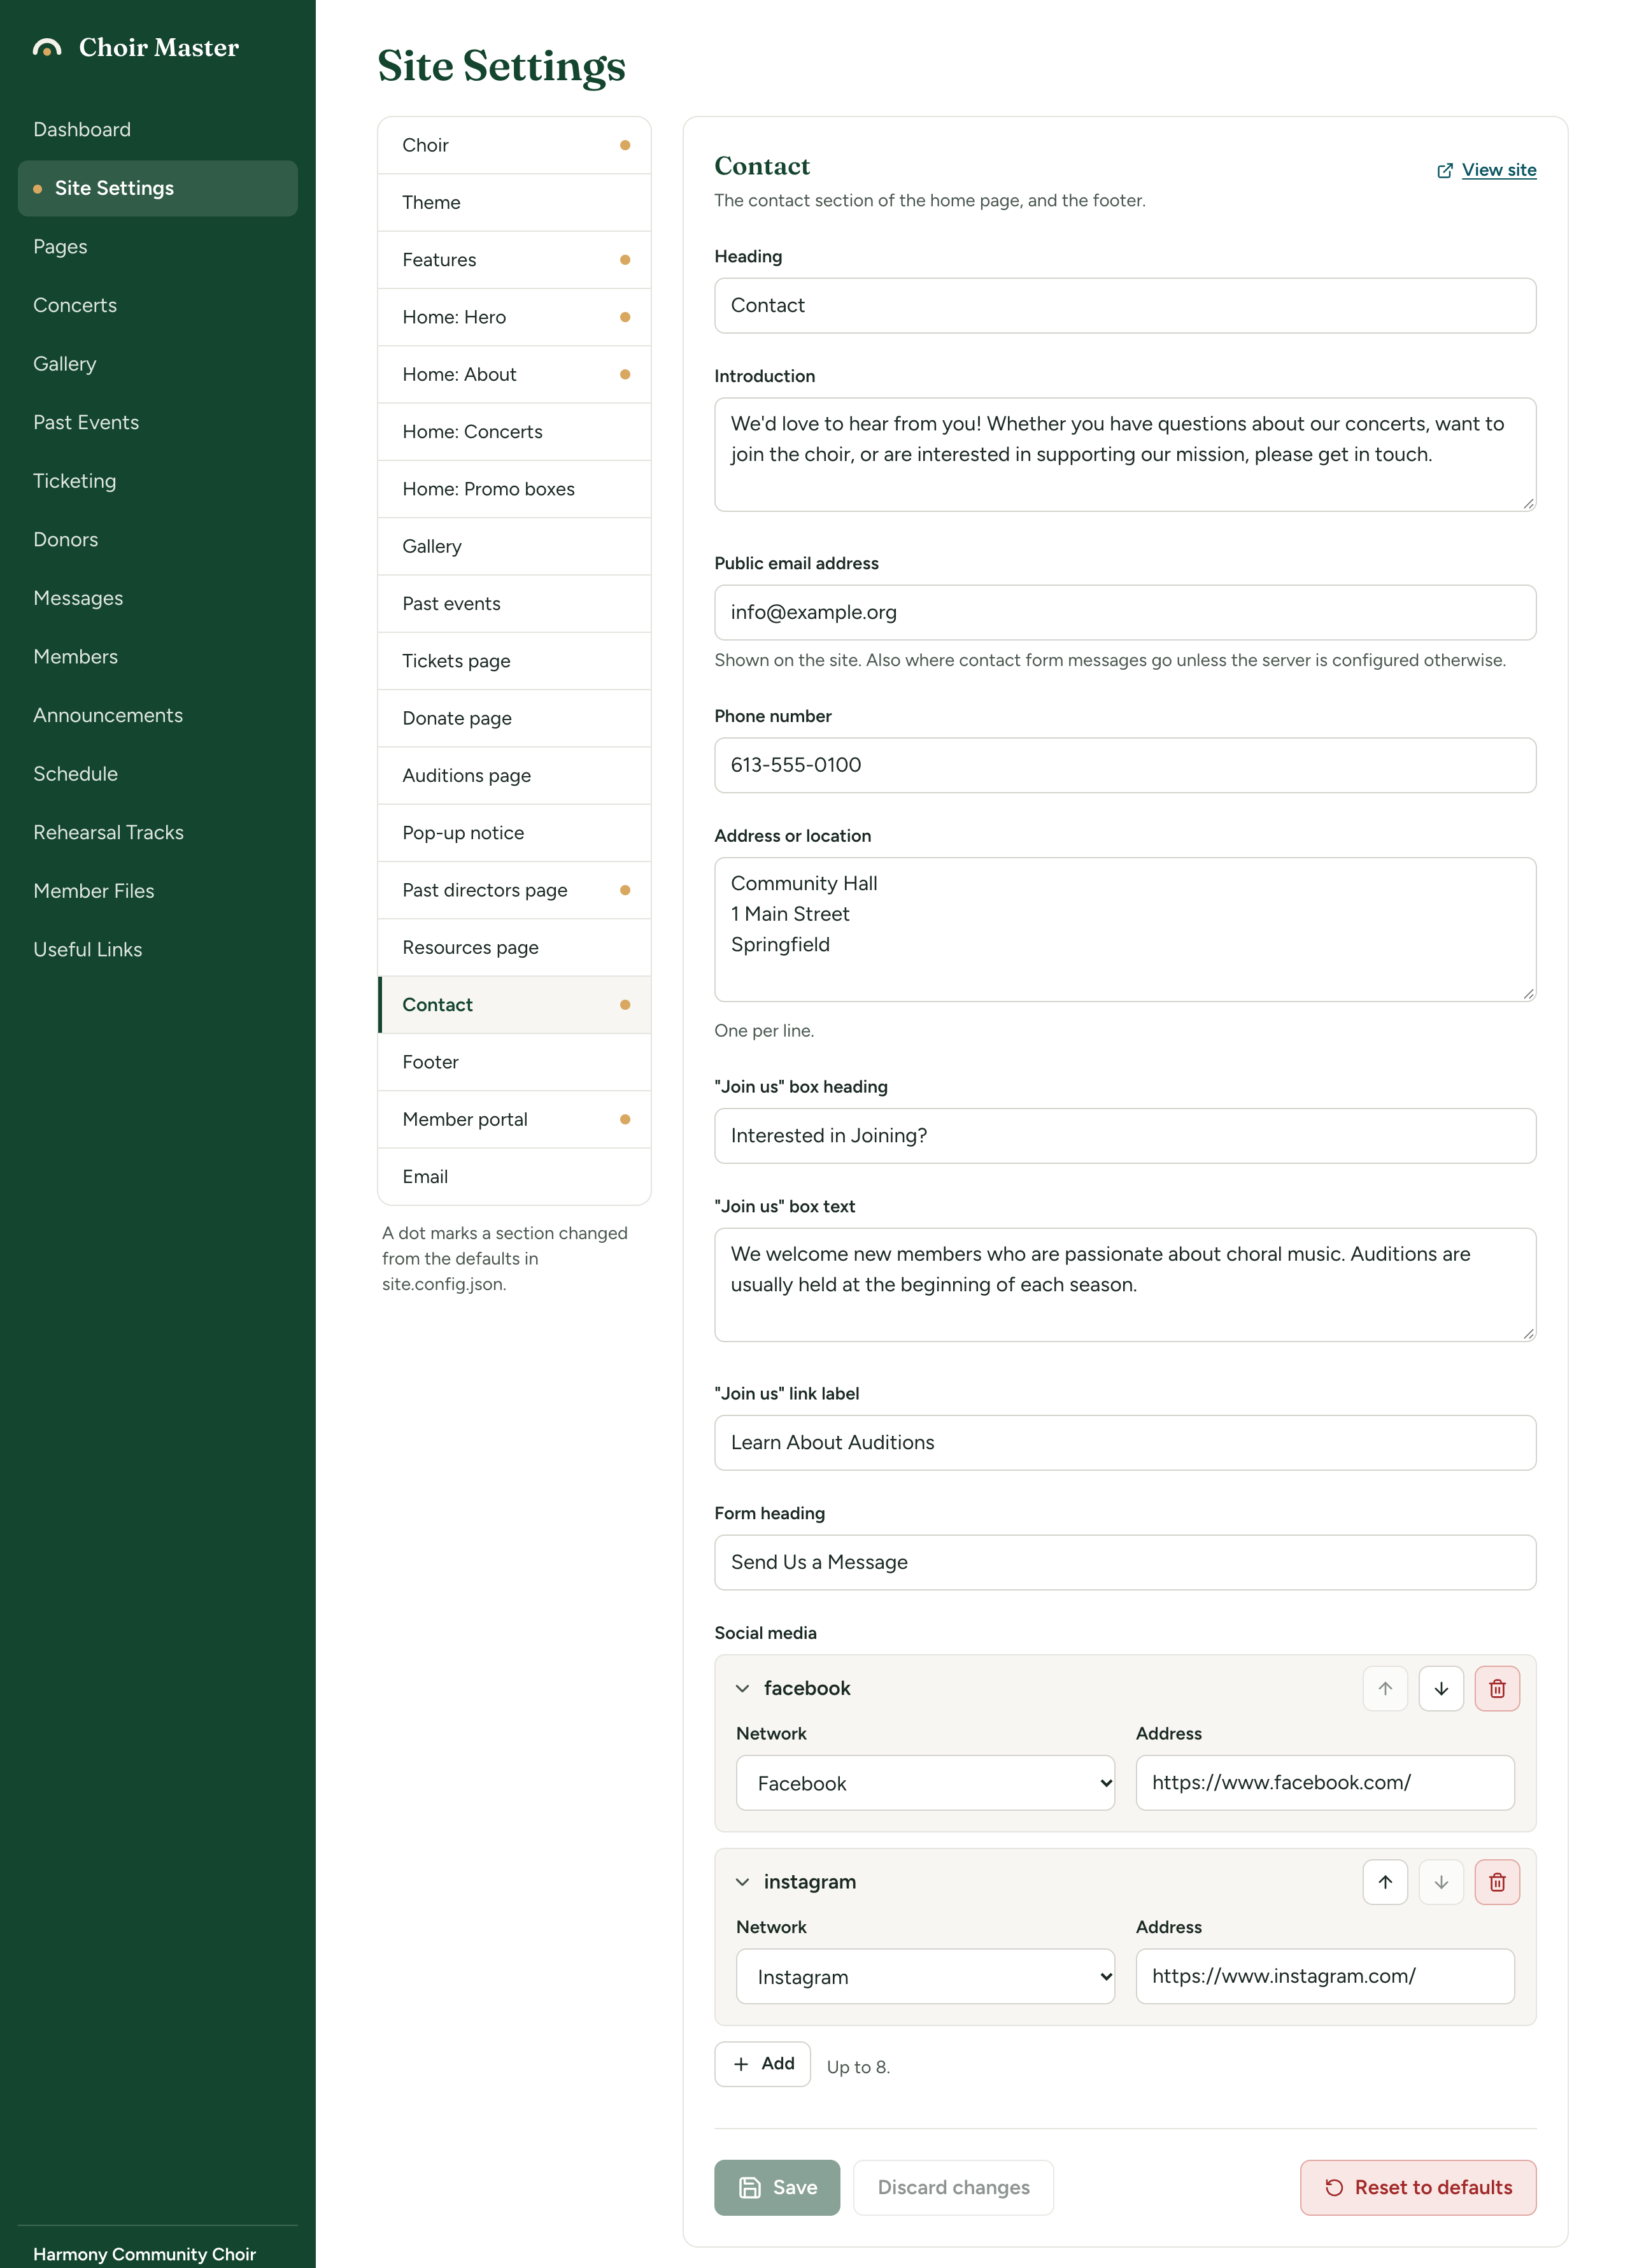
Task: Select the Member portal section
Action: 514,1119
